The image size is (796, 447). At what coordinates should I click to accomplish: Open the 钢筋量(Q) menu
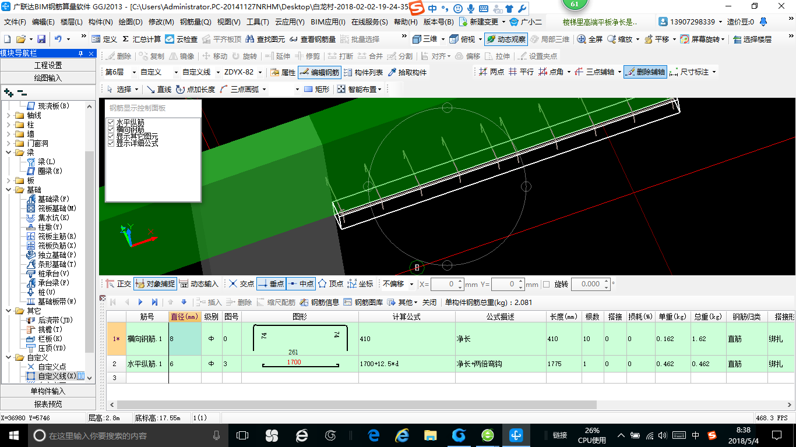tap(195, 22)
